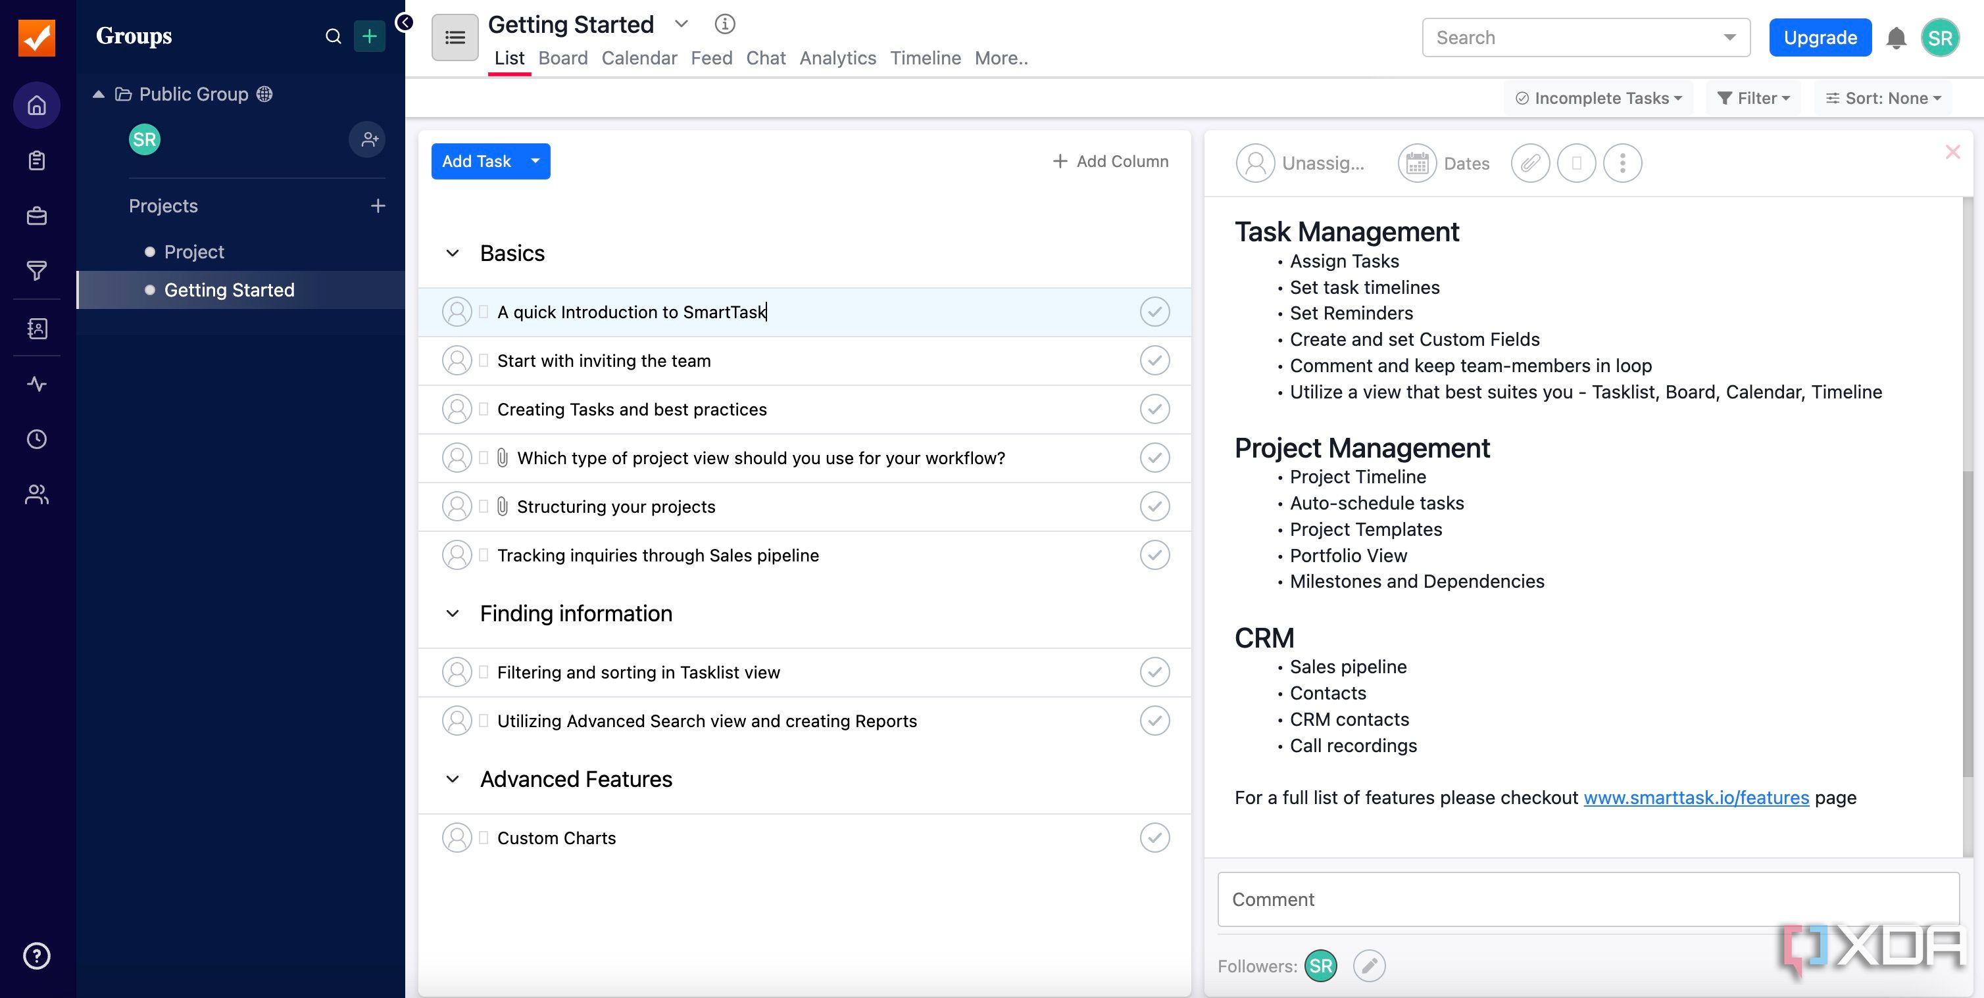Collapse the Finding information section
The width and height of the screenshot is (1984, 998).
coord(452,613)
